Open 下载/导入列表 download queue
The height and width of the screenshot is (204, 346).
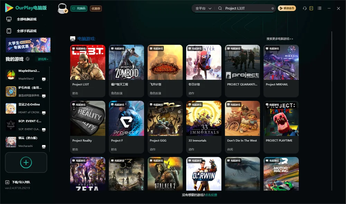(x=18, y=182)
